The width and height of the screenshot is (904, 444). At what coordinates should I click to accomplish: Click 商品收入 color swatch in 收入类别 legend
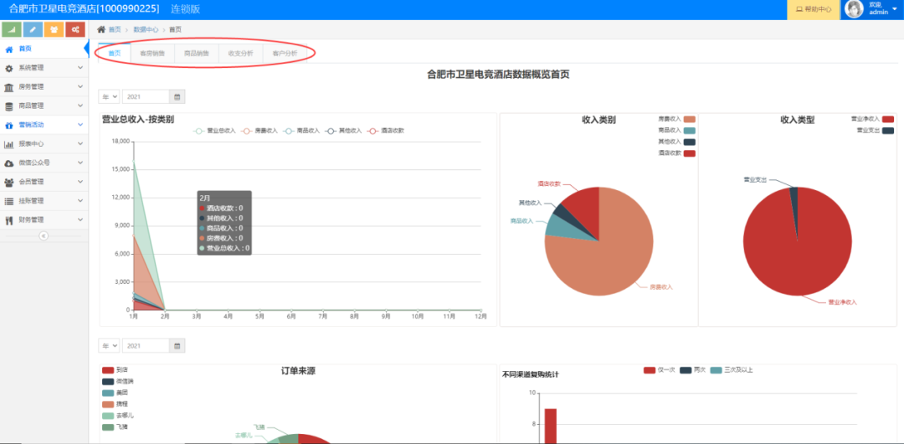[690, 131]
